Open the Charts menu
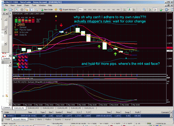 coord(27,5)
